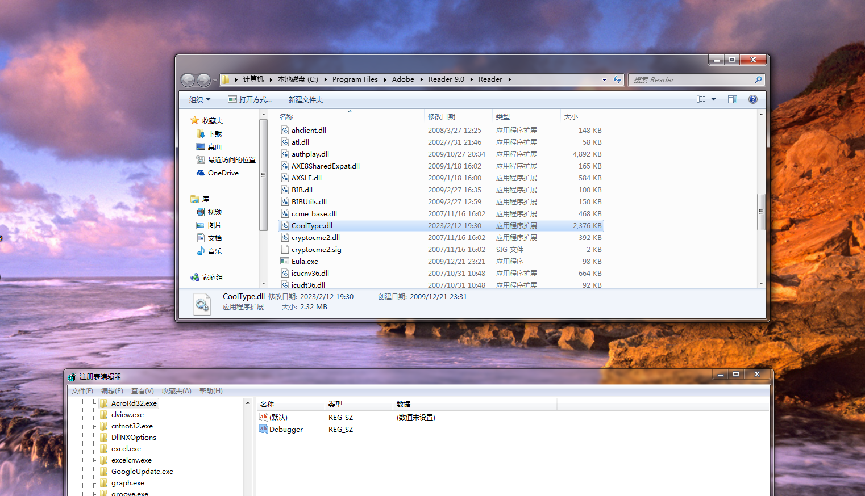Viewport: 865px width, 496px height.
Task: Open the Explorer help question mark icon
Action: click(x=753, y=99)
